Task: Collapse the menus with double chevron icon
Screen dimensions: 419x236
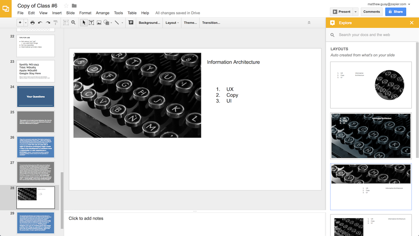Action: [x=309, y=23]
